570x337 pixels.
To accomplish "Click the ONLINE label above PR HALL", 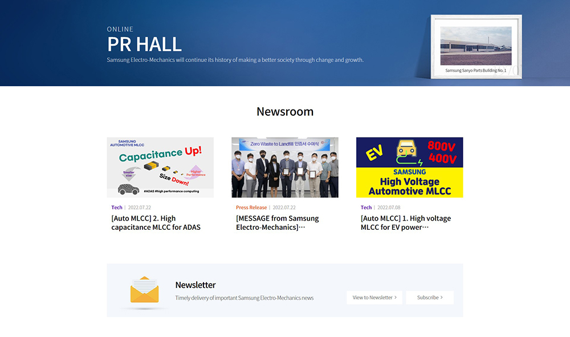I will coord(120,29).
